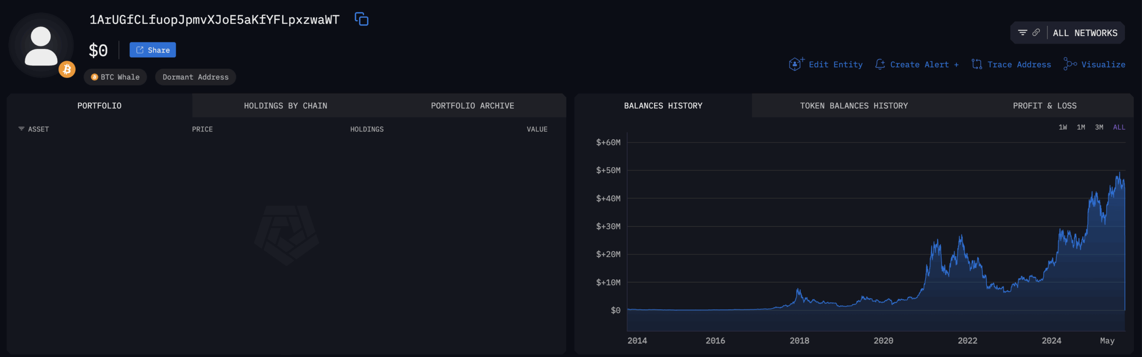
Task: Click the blue Share button
Action: pyautogui.click(x=153, y=50)
